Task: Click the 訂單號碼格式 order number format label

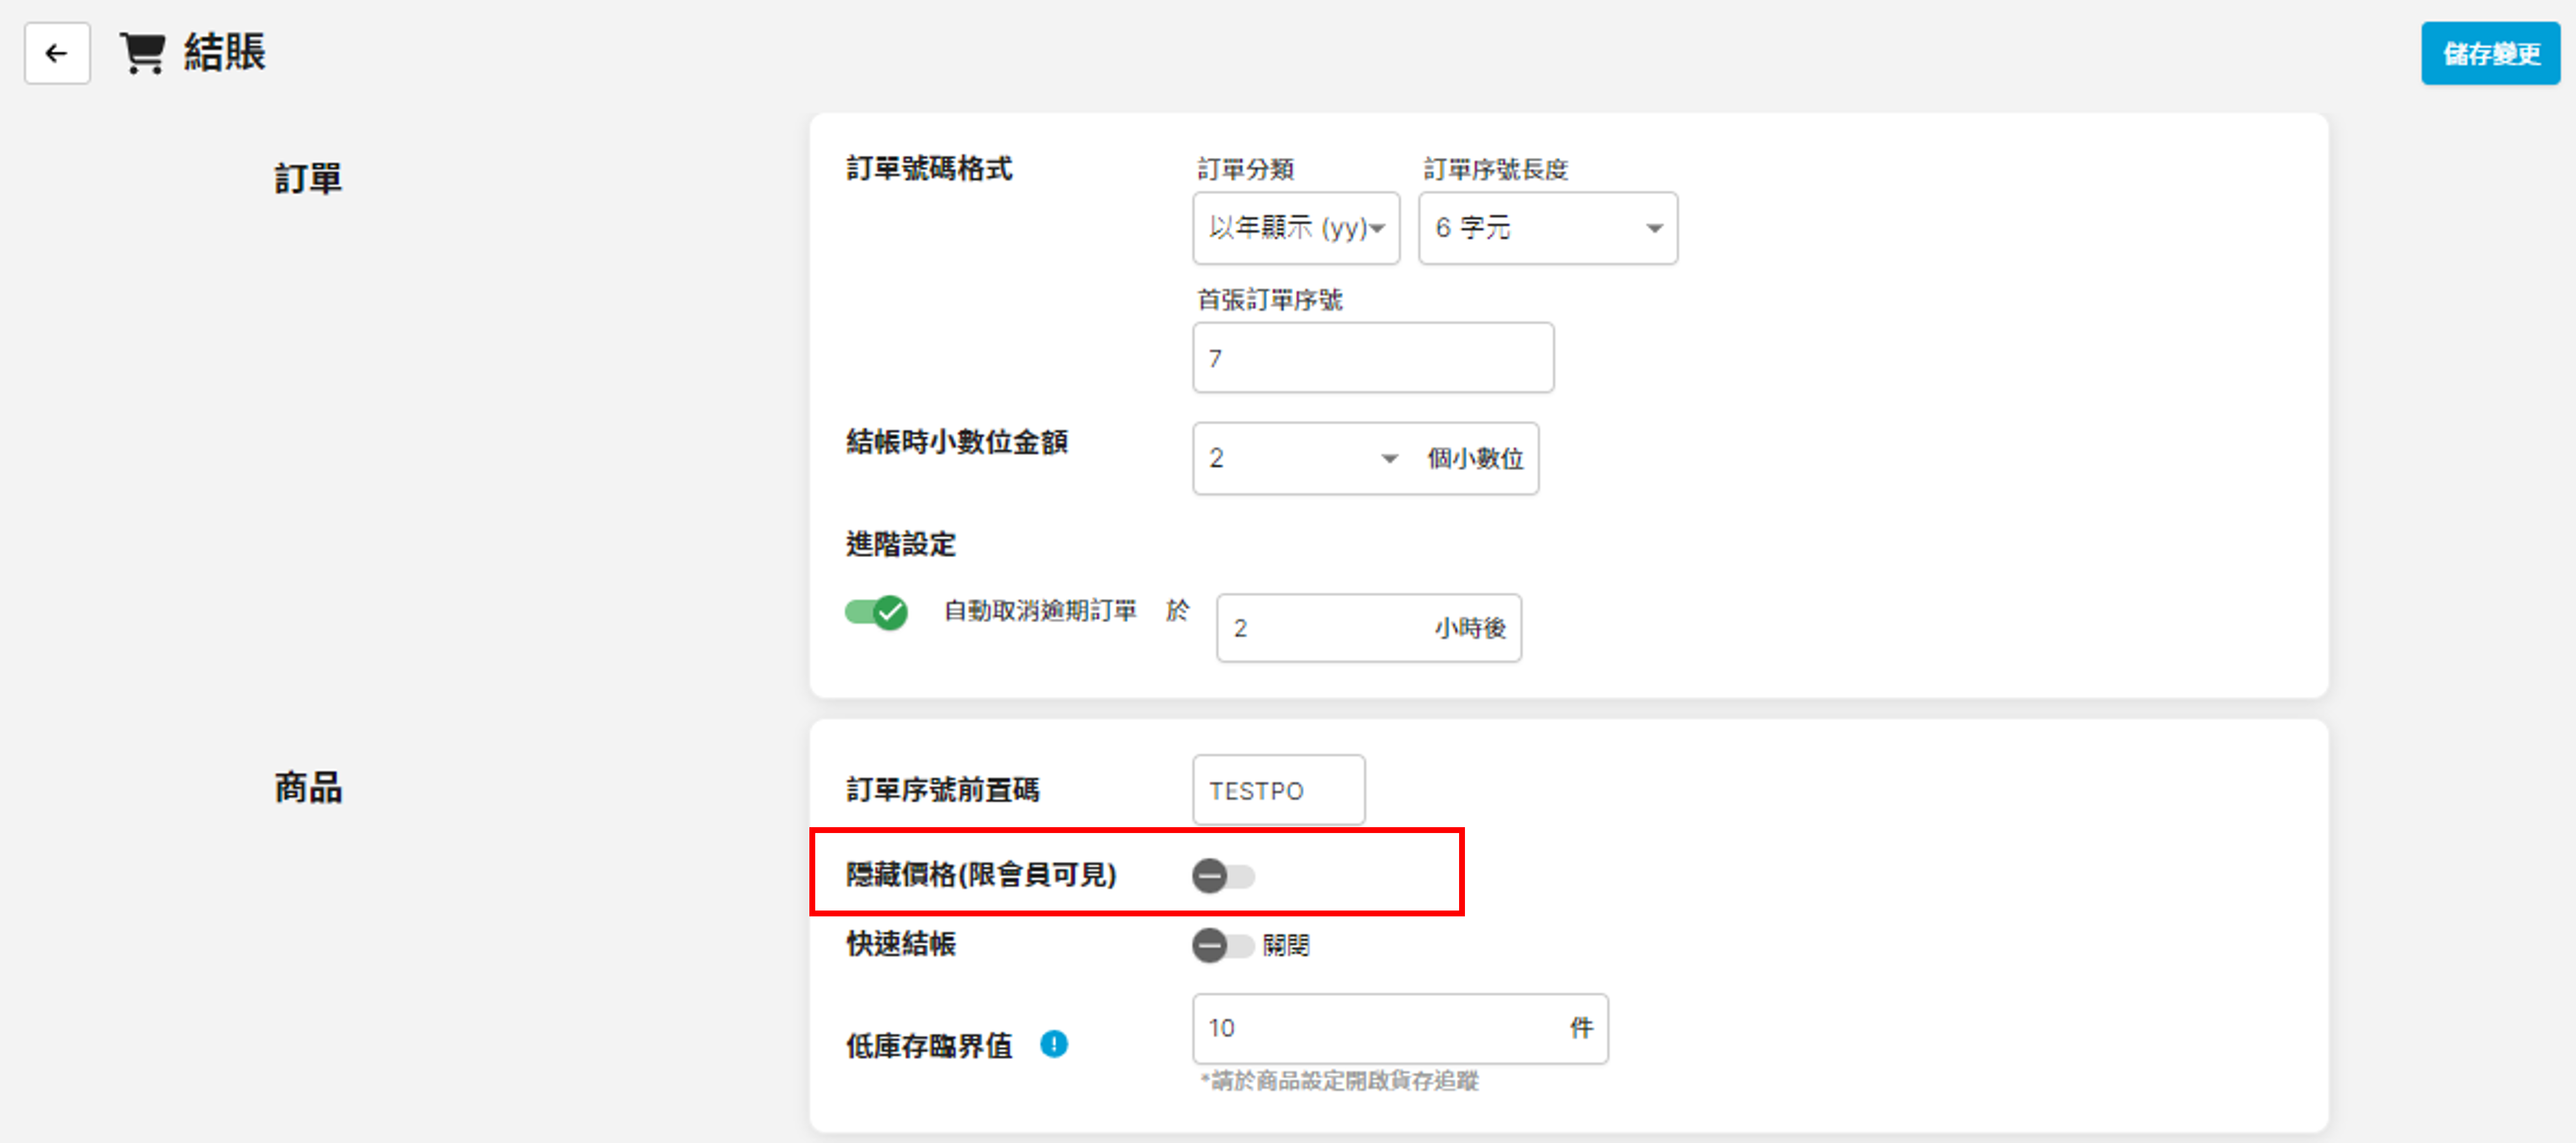Action: tap(929, 168)
